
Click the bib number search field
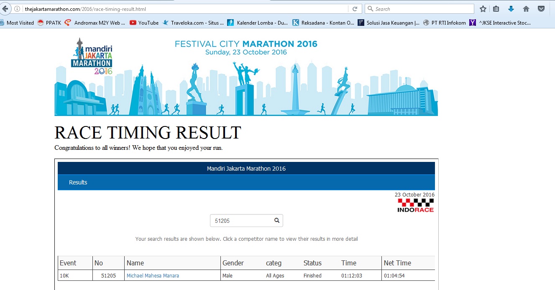pos(242,221)
